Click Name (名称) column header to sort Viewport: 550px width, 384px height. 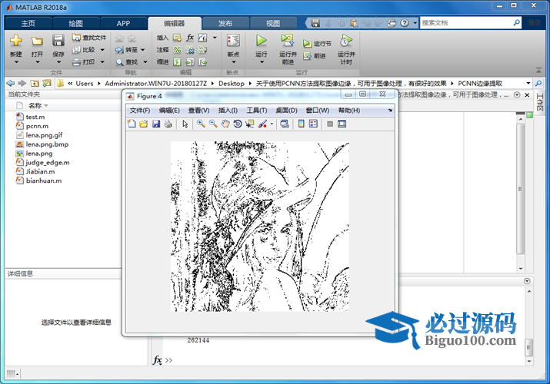coord(38,106)
